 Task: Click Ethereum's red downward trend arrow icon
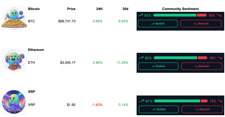coord(219,58)
